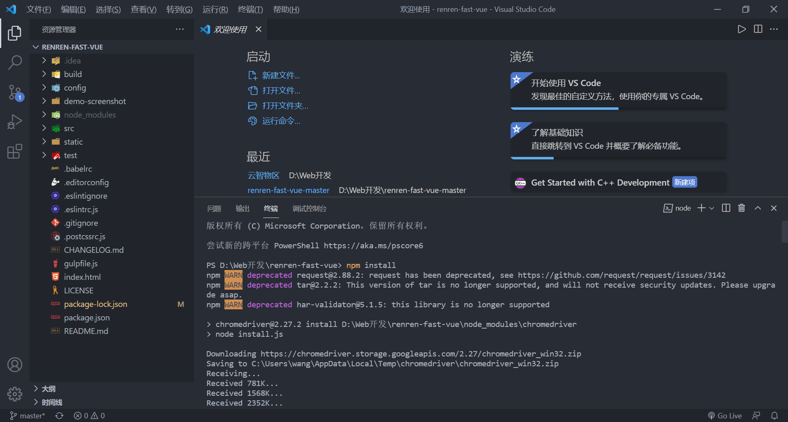Open the 开始使用 VS Code walkthrough card
788x422 pixels.
tap(618, 91)
